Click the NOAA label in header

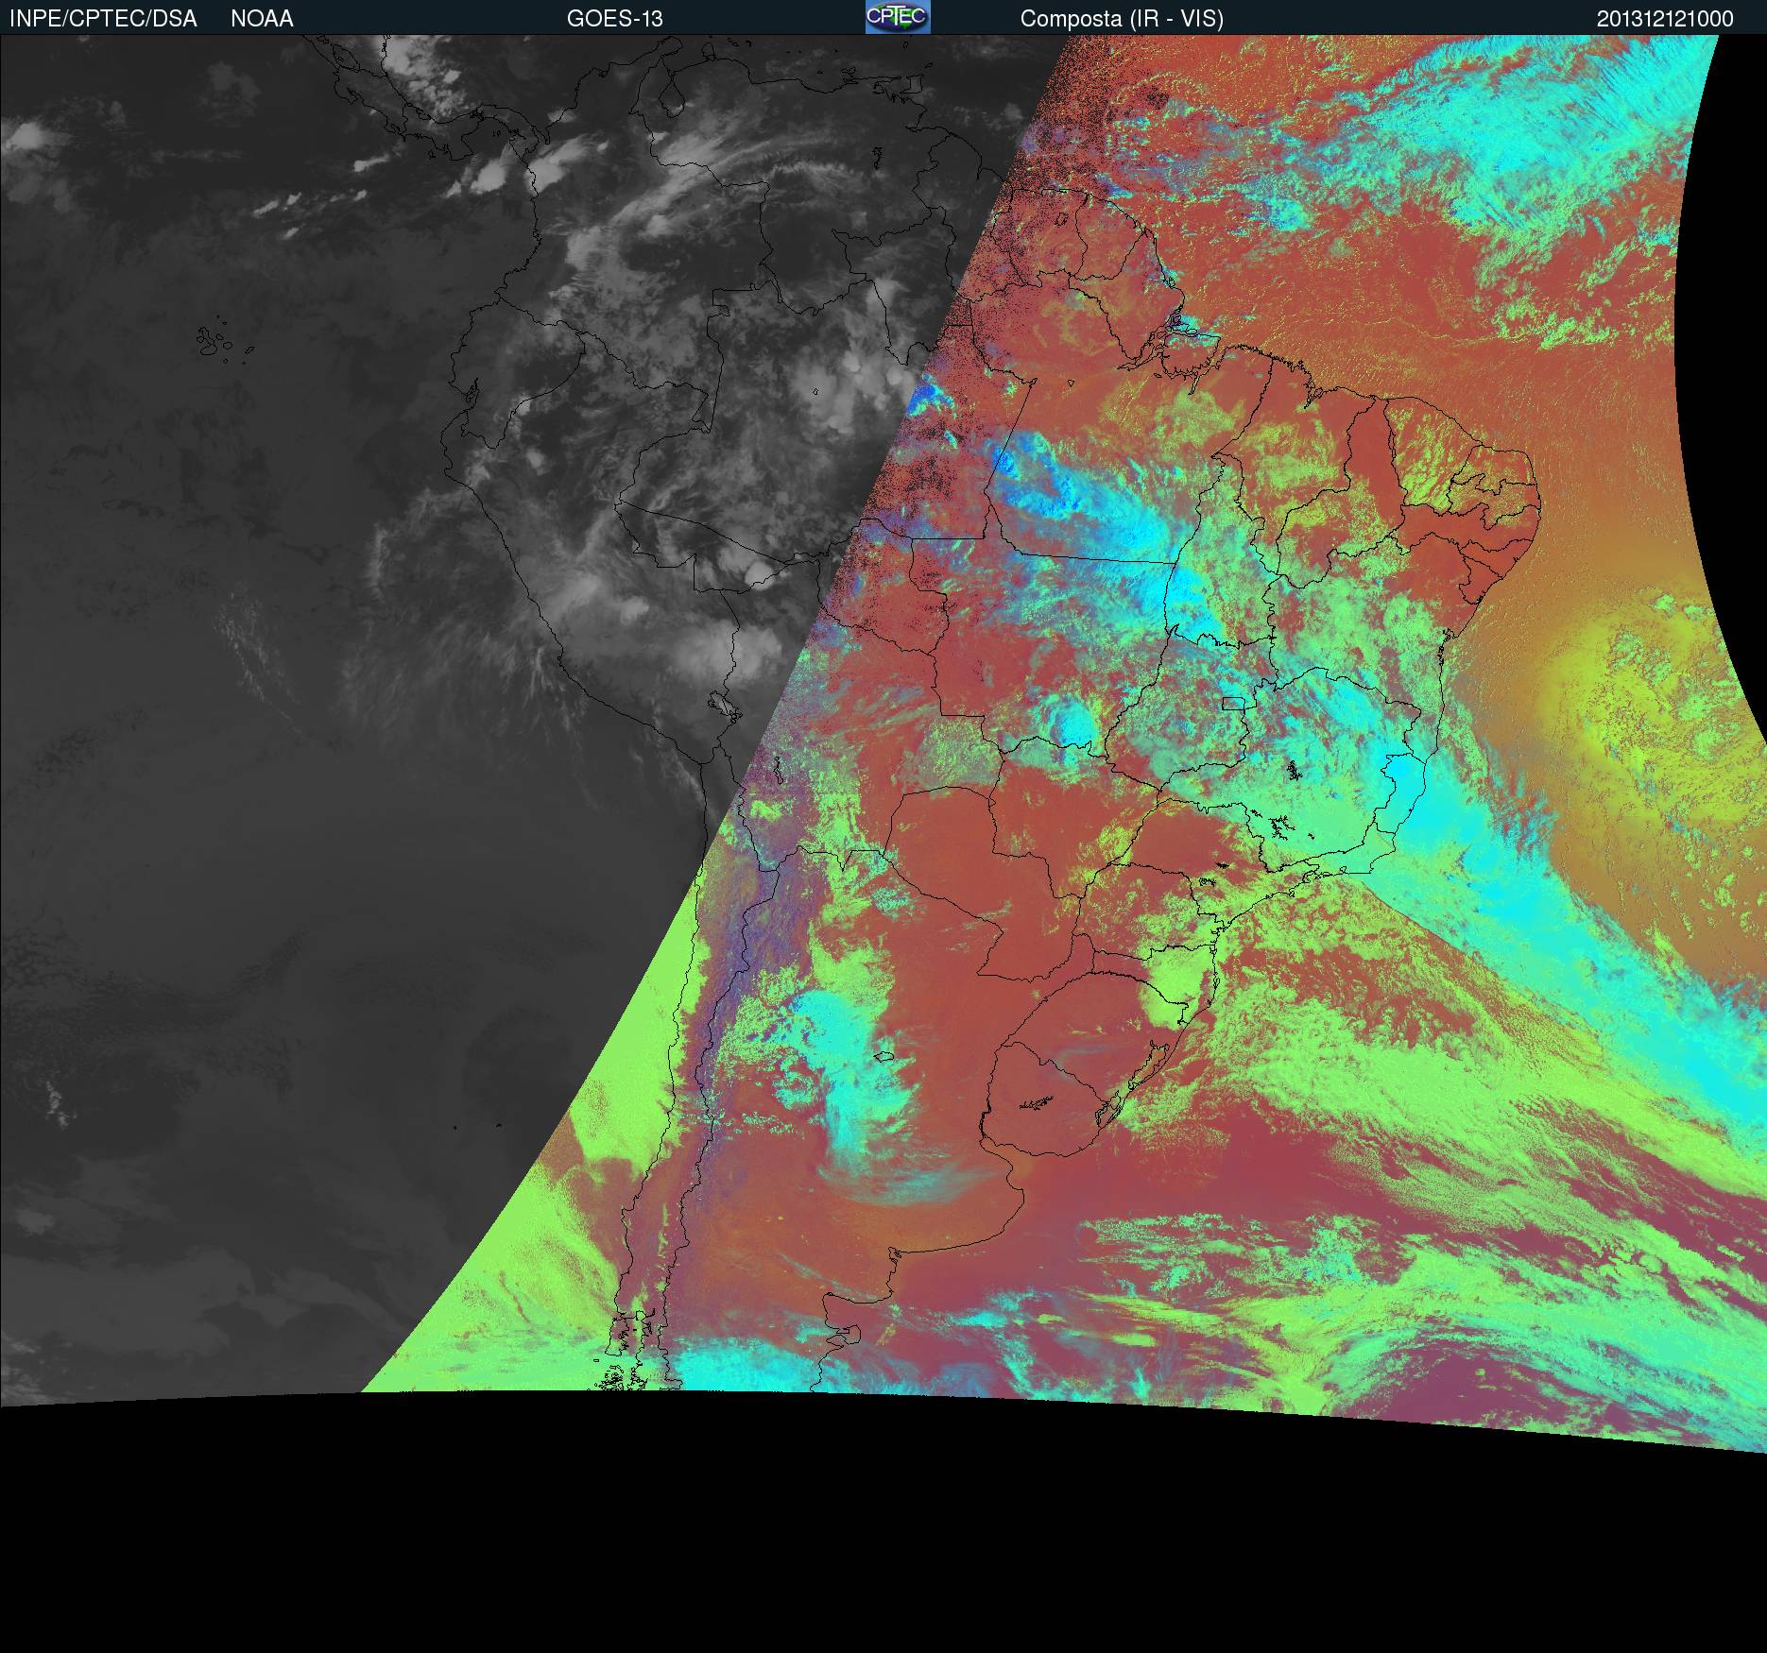(262, 19)
